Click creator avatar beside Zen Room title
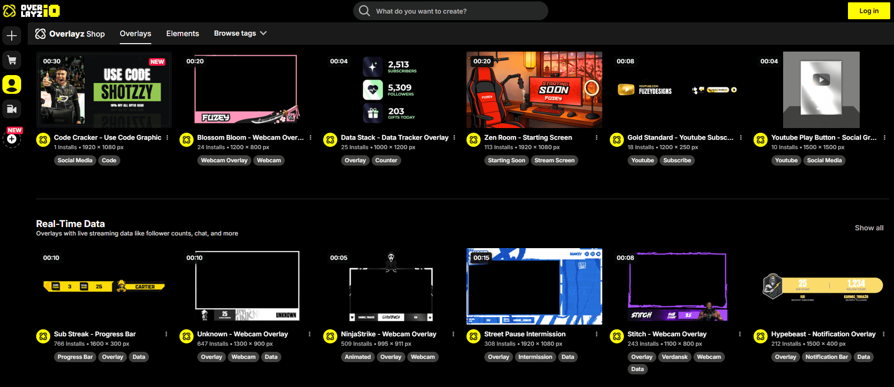This screenshot has height=387, width=894. 474,140
